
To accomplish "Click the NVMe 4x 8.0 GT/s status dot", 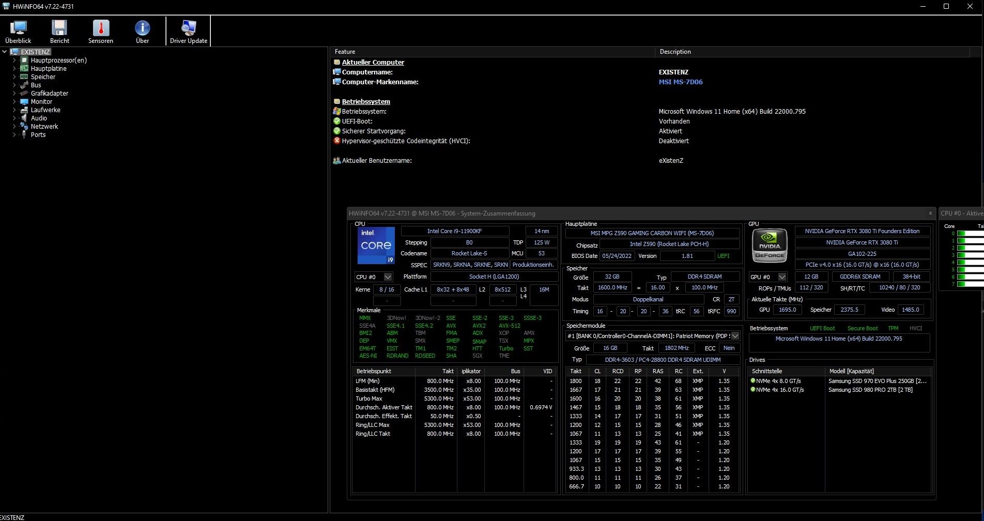I will [x=753, y=381].
